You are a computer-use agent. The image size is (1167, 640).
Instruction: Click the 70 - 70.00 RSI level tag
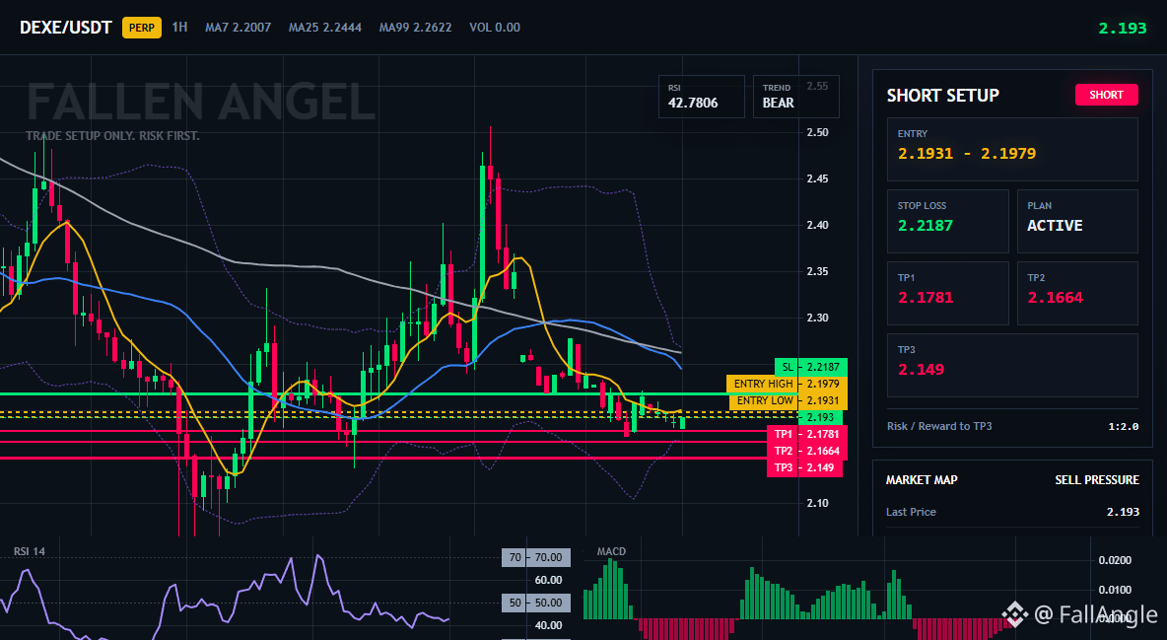tap(536, 557)
